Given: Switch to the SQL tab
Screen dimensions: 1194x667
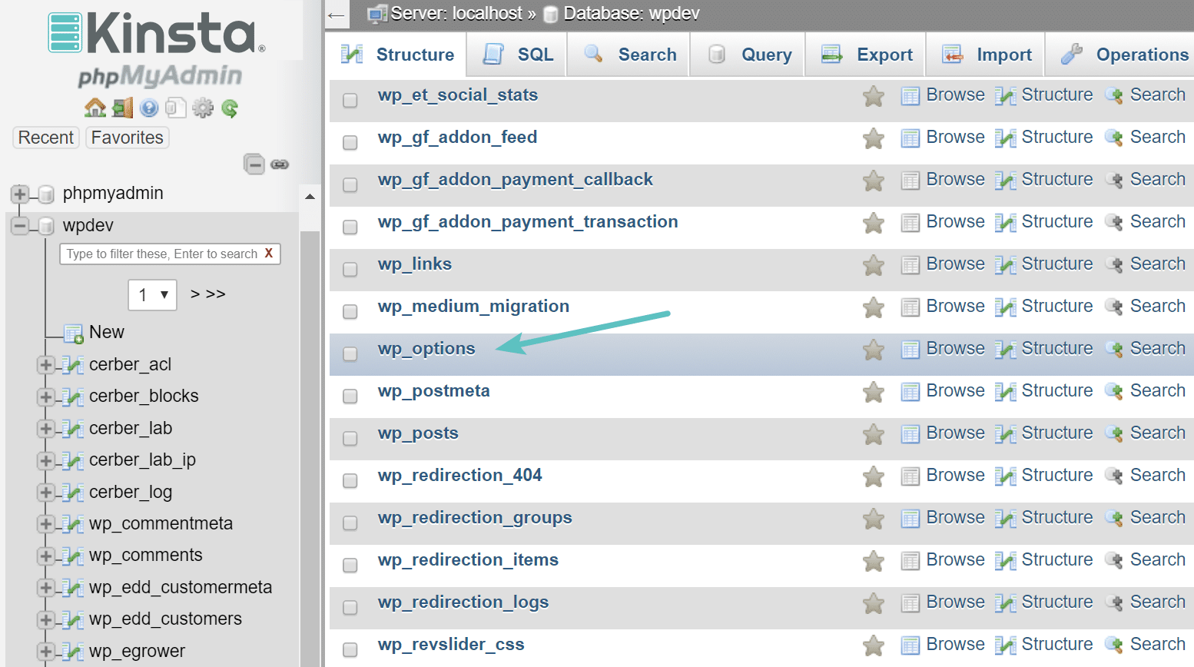Looking at the screenshot, I should [x=516, y=54].
